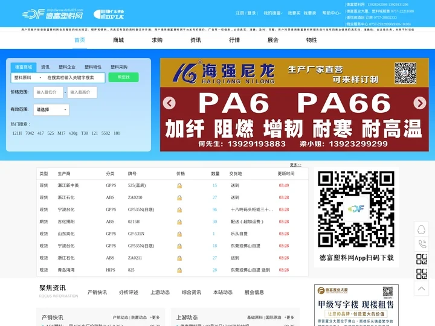Image resolution: width=435 pixels, height=326 pixels.
Task: Click the App download QR code
Action: tap(356, 209)
